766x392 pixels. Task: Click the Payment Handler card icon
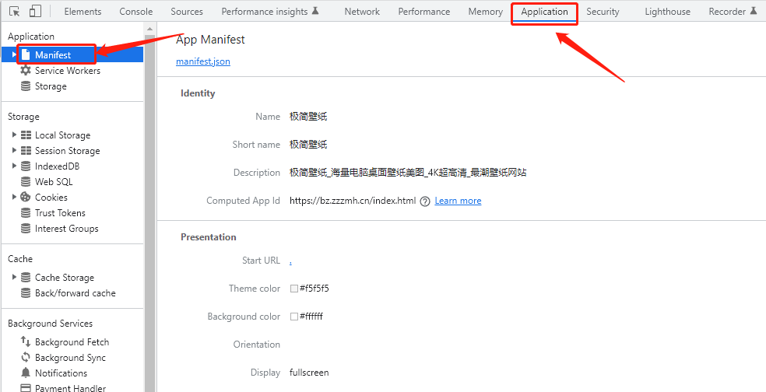coord(26,388)
